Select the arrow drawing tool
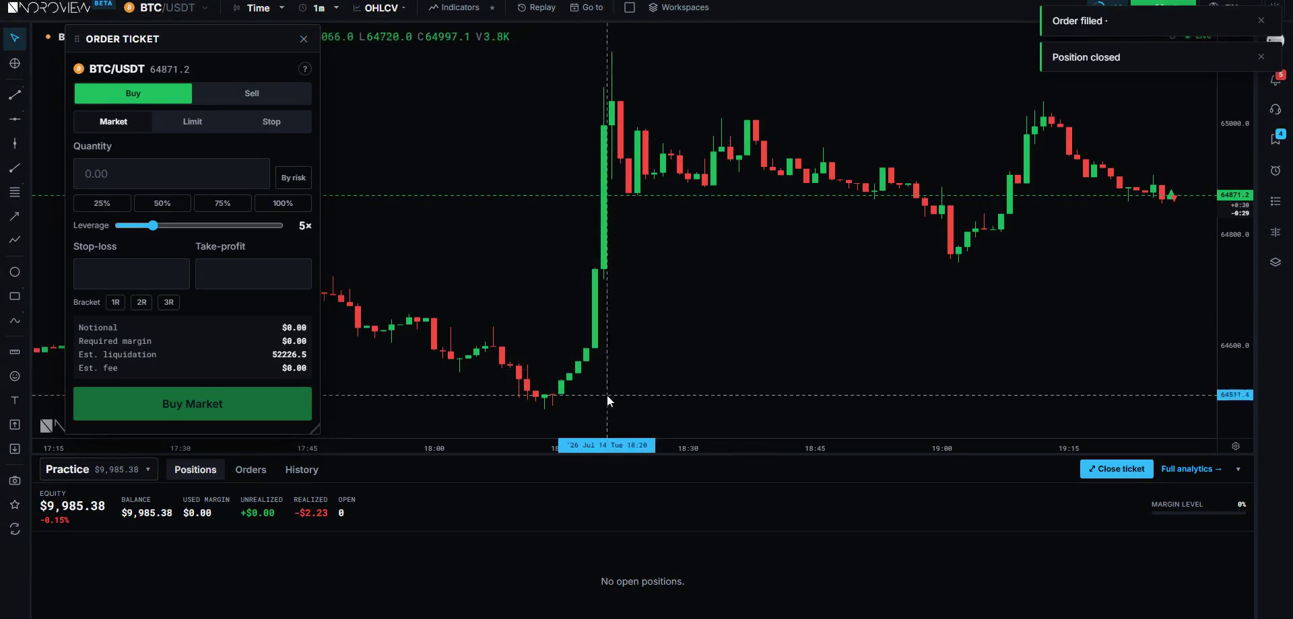 15,216
